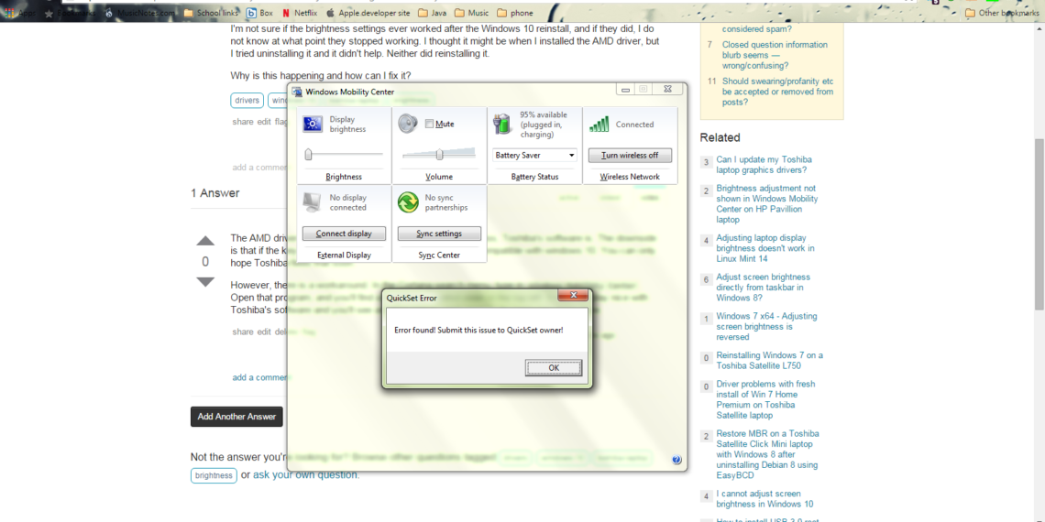Click the green Sync Center icon

pos(408,201)
